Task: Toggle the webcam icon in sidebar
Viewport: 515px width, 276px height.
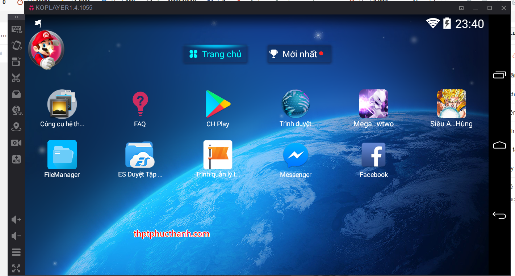Action: pyautogui.click(x=17, y=111)
